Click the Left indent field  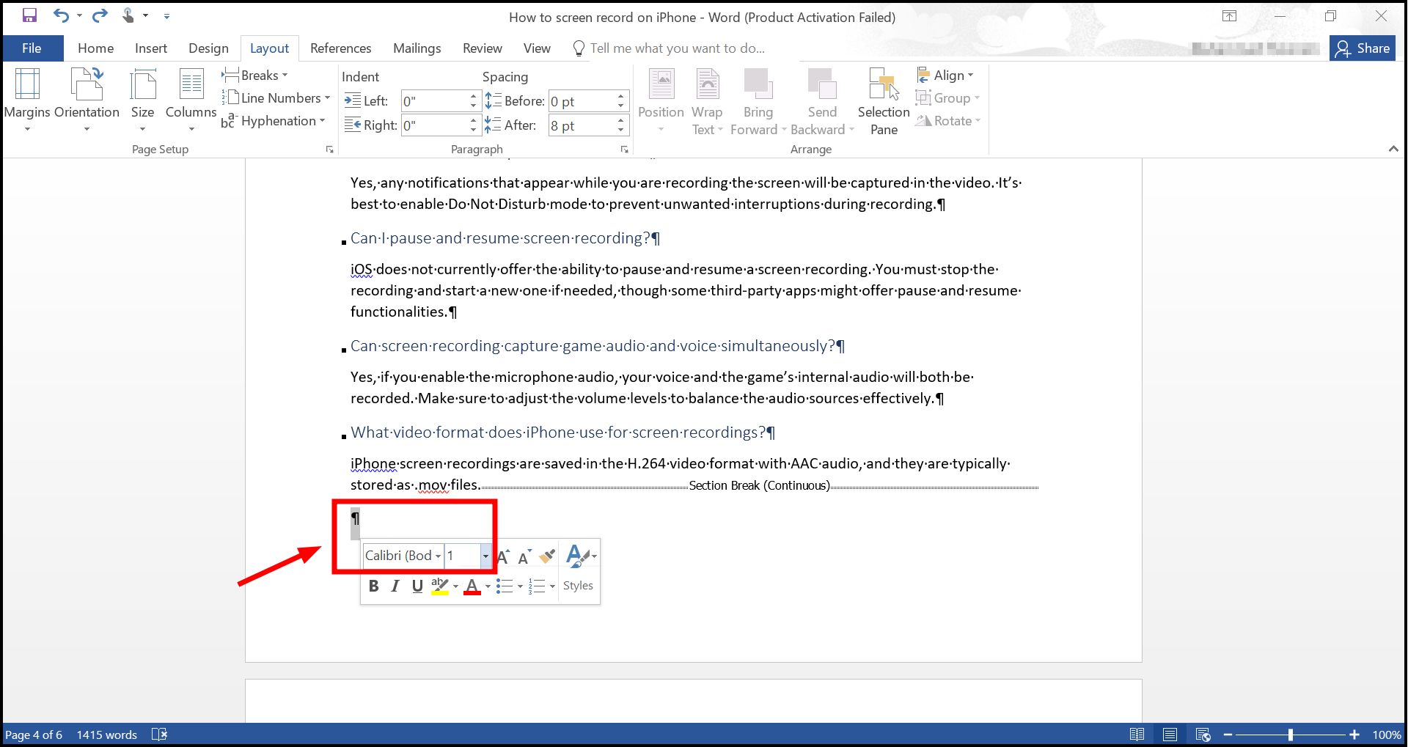(434, 101)
